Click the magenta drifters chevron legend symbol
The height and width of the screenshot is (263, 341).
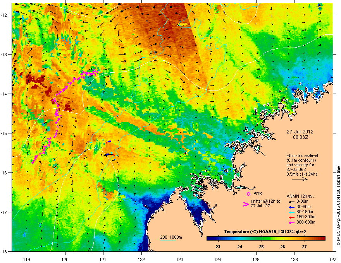tap(246, 205)
